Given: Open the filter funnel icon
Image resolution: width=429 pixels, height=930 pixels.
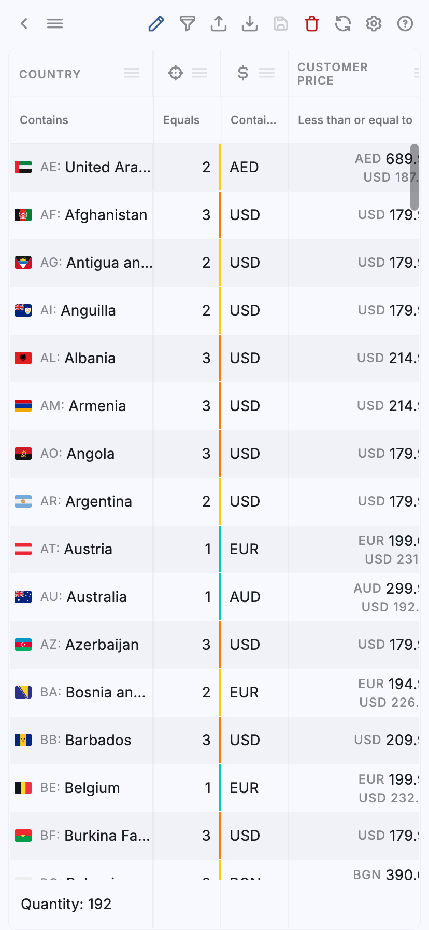Looking at the screenshot, I should point(188,24).
